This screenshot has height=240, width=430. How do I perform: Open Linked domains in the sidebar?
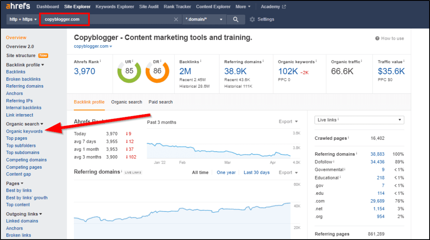[22, 221]
